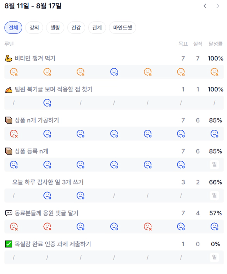Click the first blue smiley in 상품 등록 n개 row
Image resolution: width=227 pixels, height=274 pixels.
pos(14,165)
